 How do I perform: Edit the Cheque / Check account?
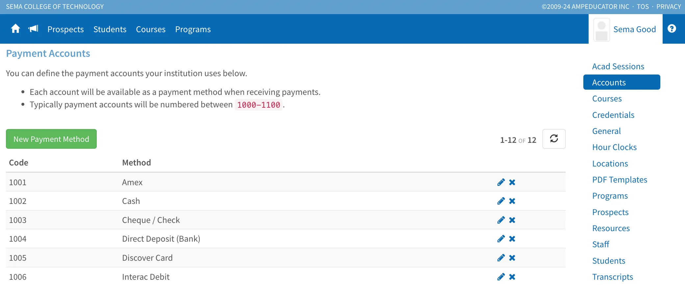(x=501, y=220)
